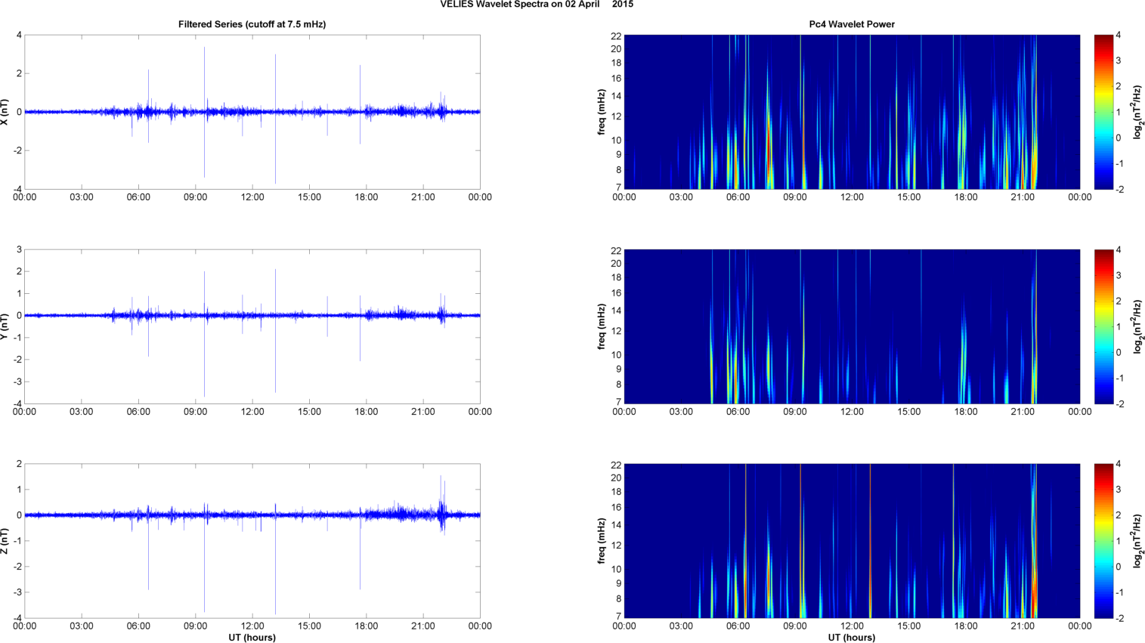Click inside the middle Y-component wavelet spectrogram
The image size is (1145, 643).
click(x=852, y=326)
